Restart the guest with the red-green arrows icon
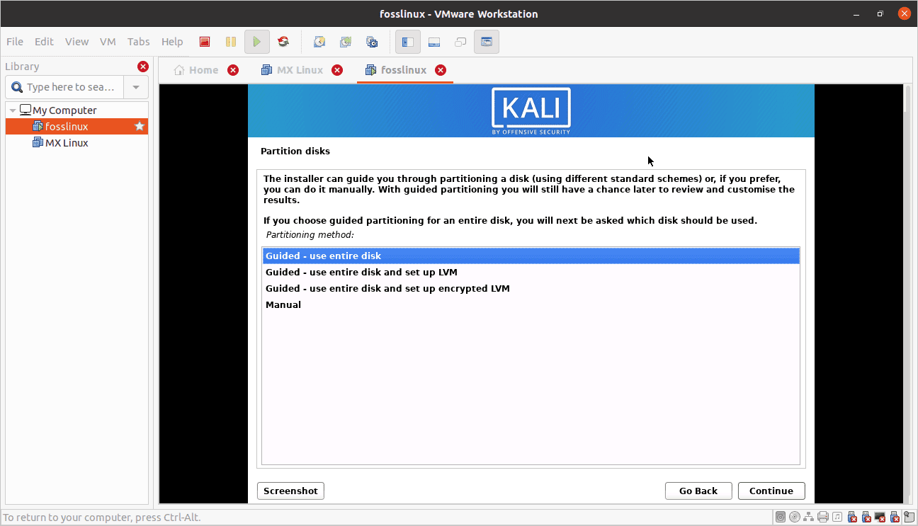Image resolution: width=918 pixels, height=526 pixels. pos(283,42)
